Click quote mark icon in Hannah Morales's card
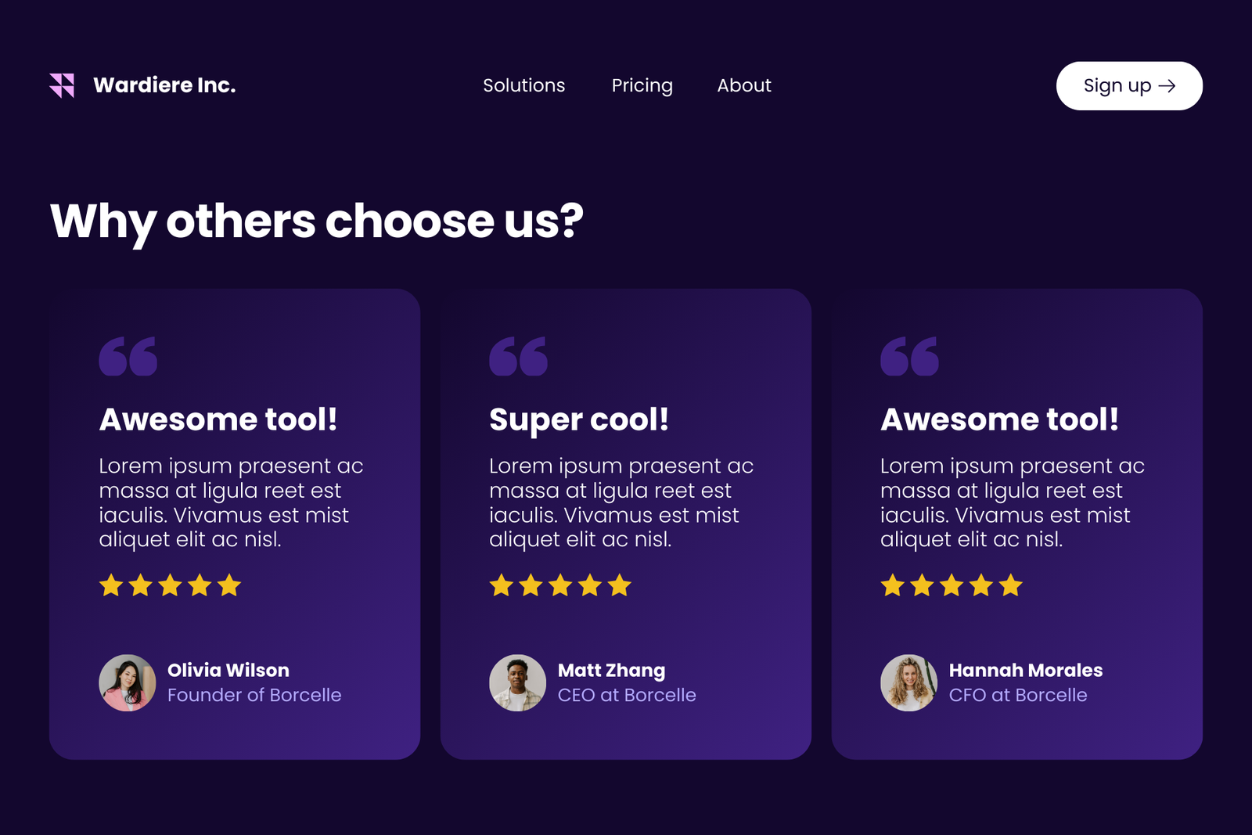The width and height of the screenshot is (1252, 835). [x=909, y=357]
